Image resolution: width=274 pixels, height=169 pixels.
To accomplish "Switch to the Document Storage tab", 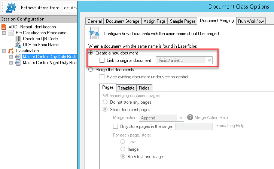I will (x=122, y=21).
